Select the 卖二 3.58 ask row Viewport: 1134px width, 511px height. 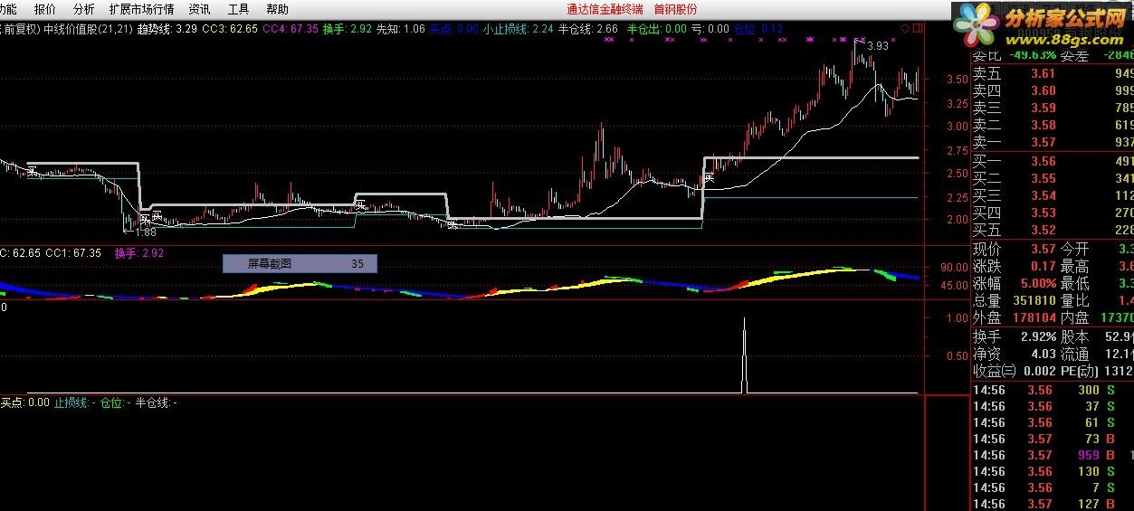click(1053, 126)
